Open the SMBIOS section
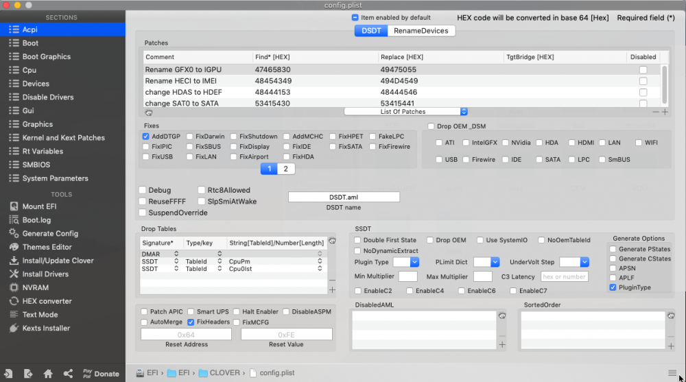 tap(62, 165)
